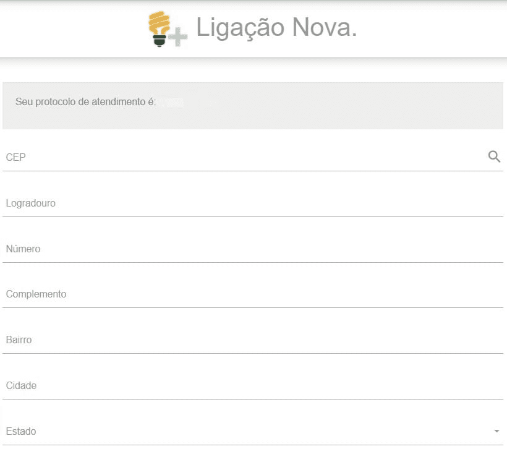Search the CEP using the magnifier icon
507x449 pixels.
(494, 156)
